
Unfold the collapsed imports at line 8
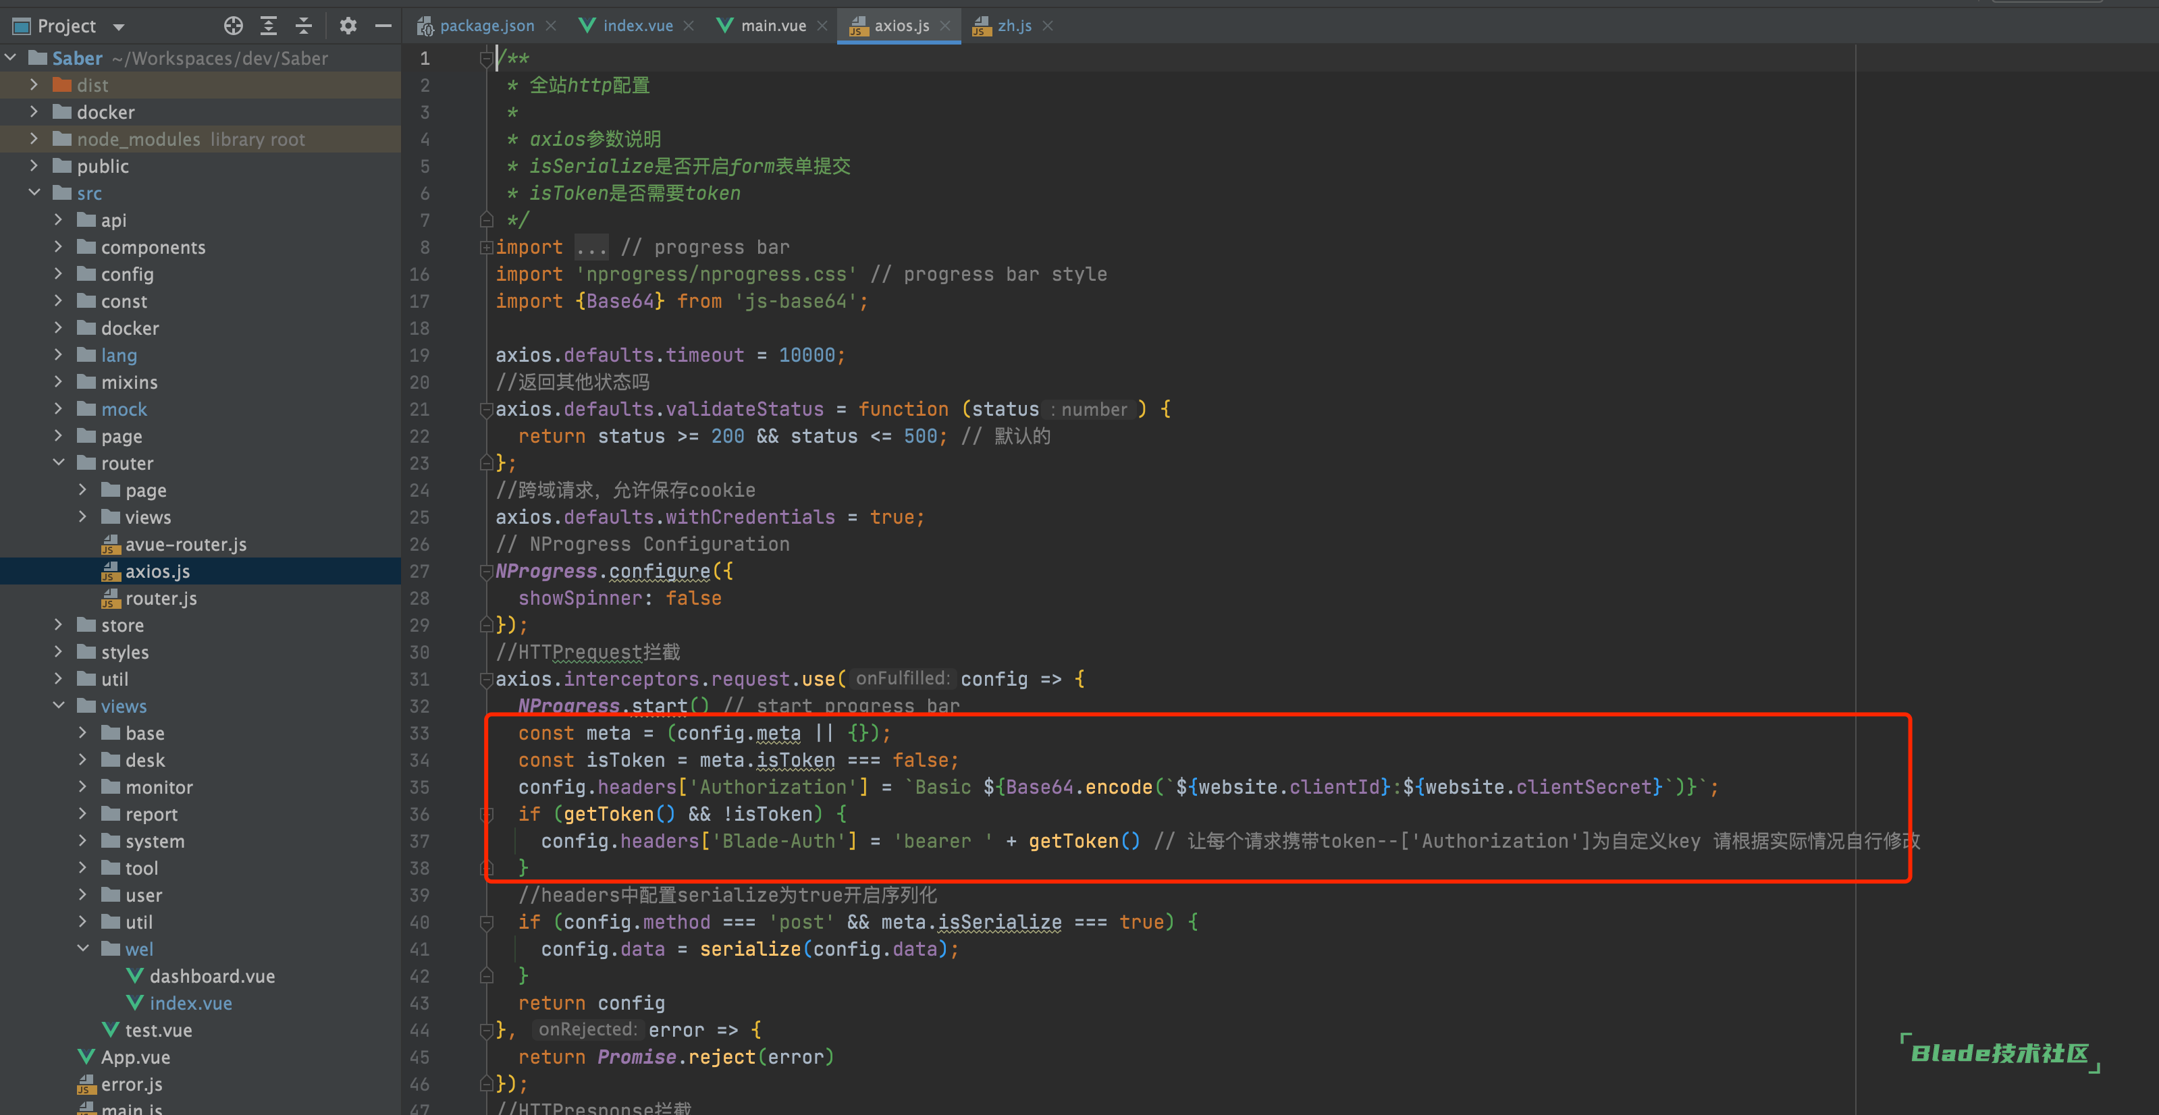tap(486, 247)
